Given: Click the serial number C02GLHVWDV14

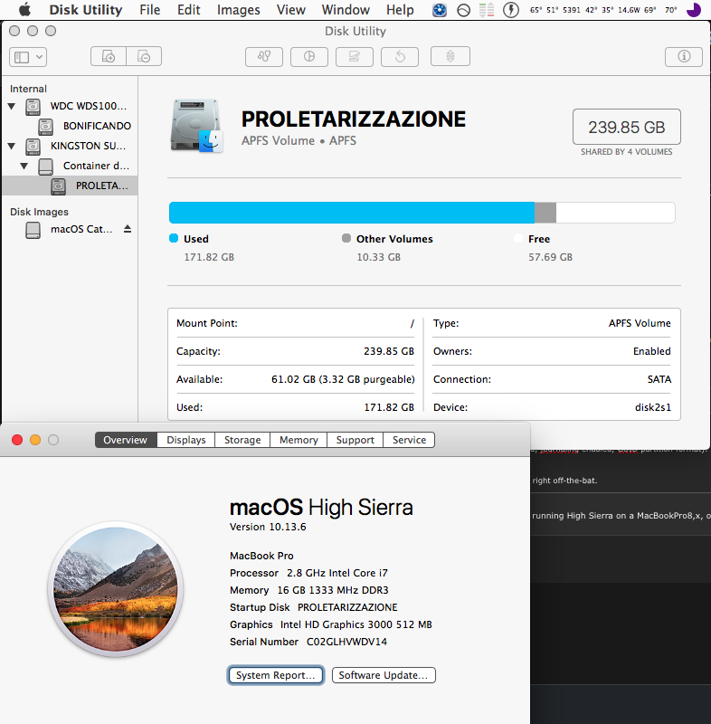Looking at the screenshot, I should coord(346,642).
